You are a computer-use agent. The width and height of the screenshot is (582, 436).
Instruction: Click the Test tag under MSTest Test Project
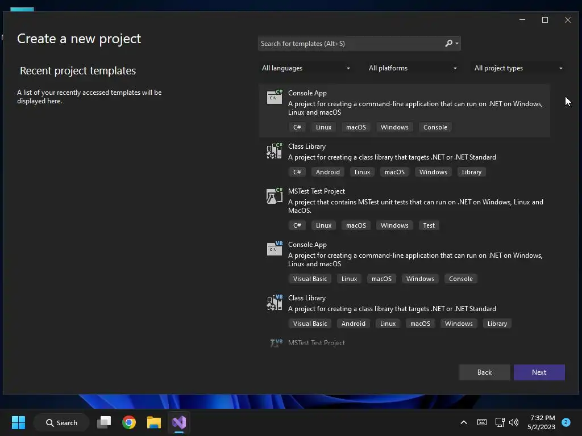coord(429,225)
